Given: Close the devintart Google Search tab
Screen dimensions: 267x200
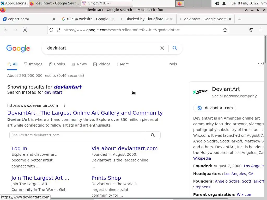Looking at the screenshot, I should point(230,19).
